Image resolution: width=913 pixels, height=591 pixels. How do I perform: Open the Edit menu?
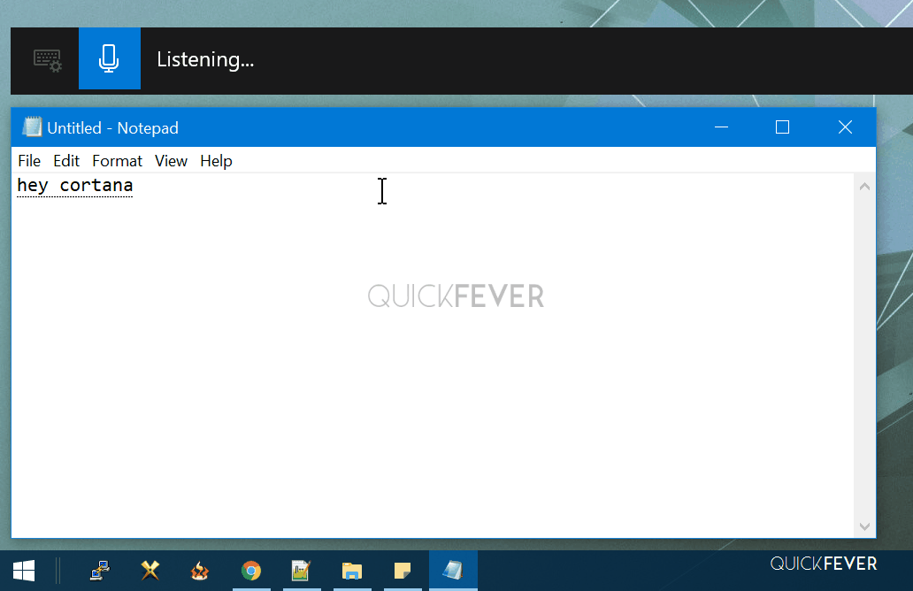pos(66,161)
